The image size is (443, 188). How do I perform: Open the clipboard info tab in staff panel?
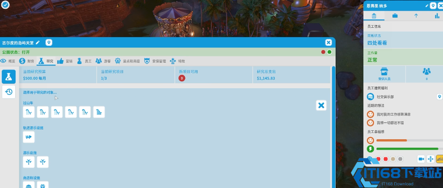[x=374, y=16]
